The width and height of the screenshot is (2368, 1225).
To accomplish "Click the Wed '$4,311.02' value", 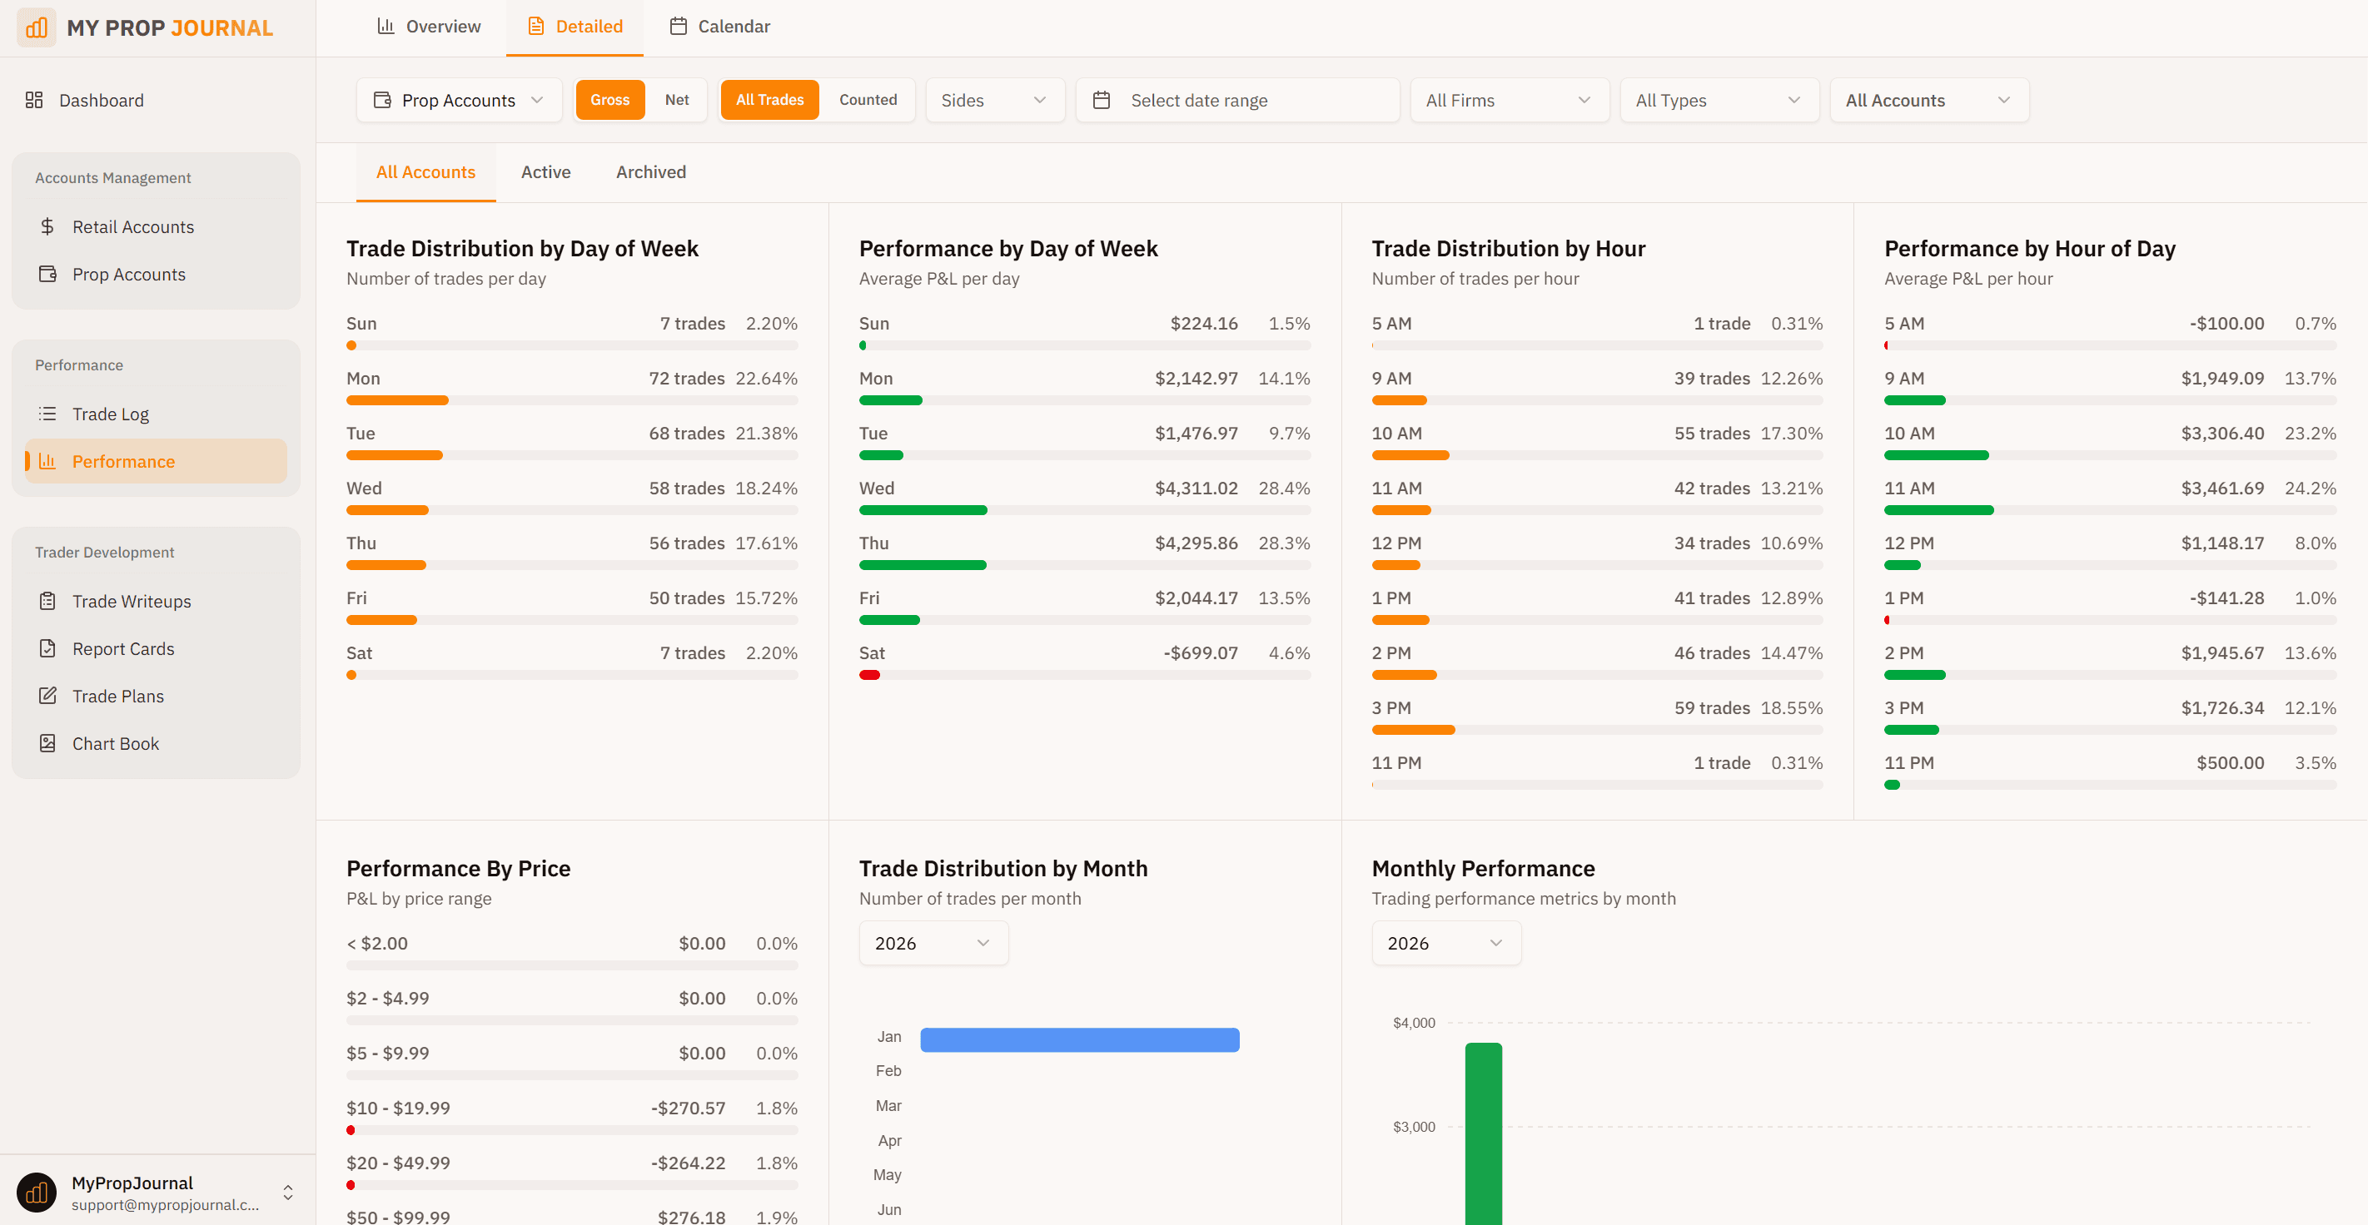I will point(1196,488).
